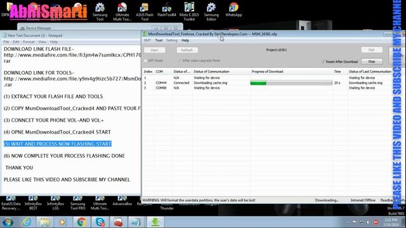Launch EaseUS Data Recovery desktop shortcut
Image resolution: width=406 pixels, height=228 pixels.
pyautogui.click(x=11, y=203)
